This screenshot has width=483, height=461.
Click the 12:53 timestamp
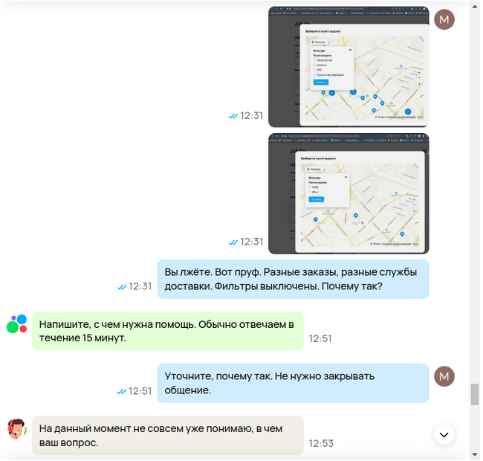(321, 443)
